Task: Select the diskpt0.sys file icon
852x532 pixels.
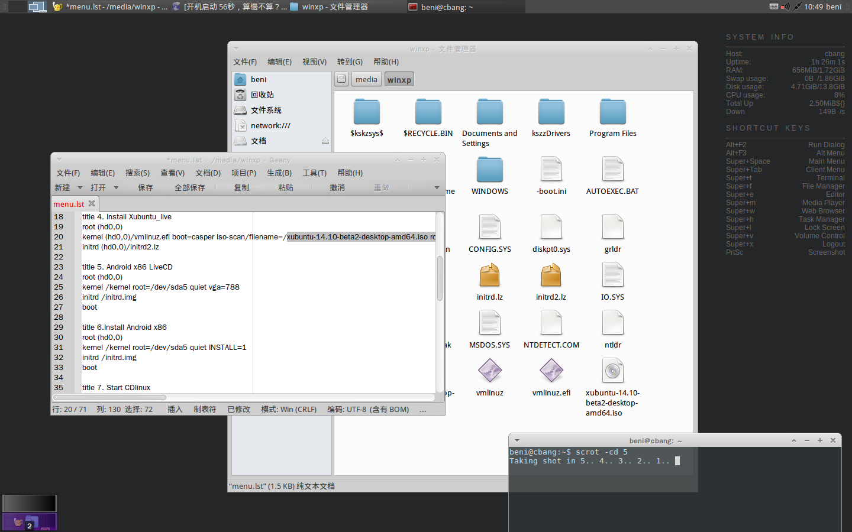Action: (551, 228)
